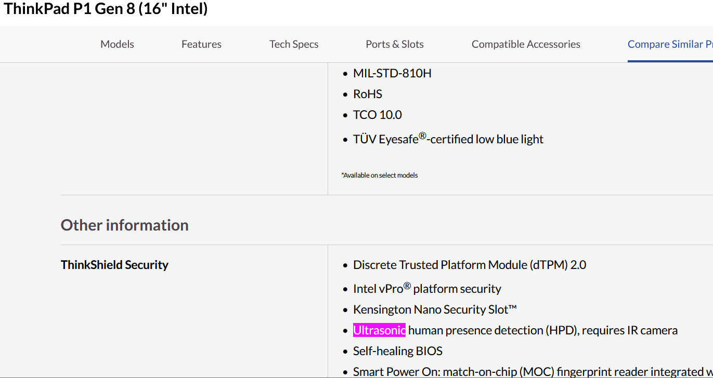Switch to the Features tab
The width and height of the screenshot is (713, 378).
tap(201, 45)
